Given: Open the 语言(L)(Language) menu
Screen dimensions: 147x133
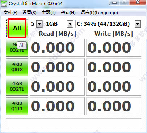Looking at the screenshot, I should coord(99,13).
